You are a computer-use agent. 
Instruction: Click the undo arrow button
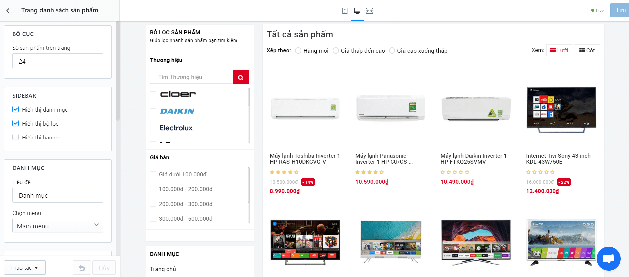(x=82, y=268)
